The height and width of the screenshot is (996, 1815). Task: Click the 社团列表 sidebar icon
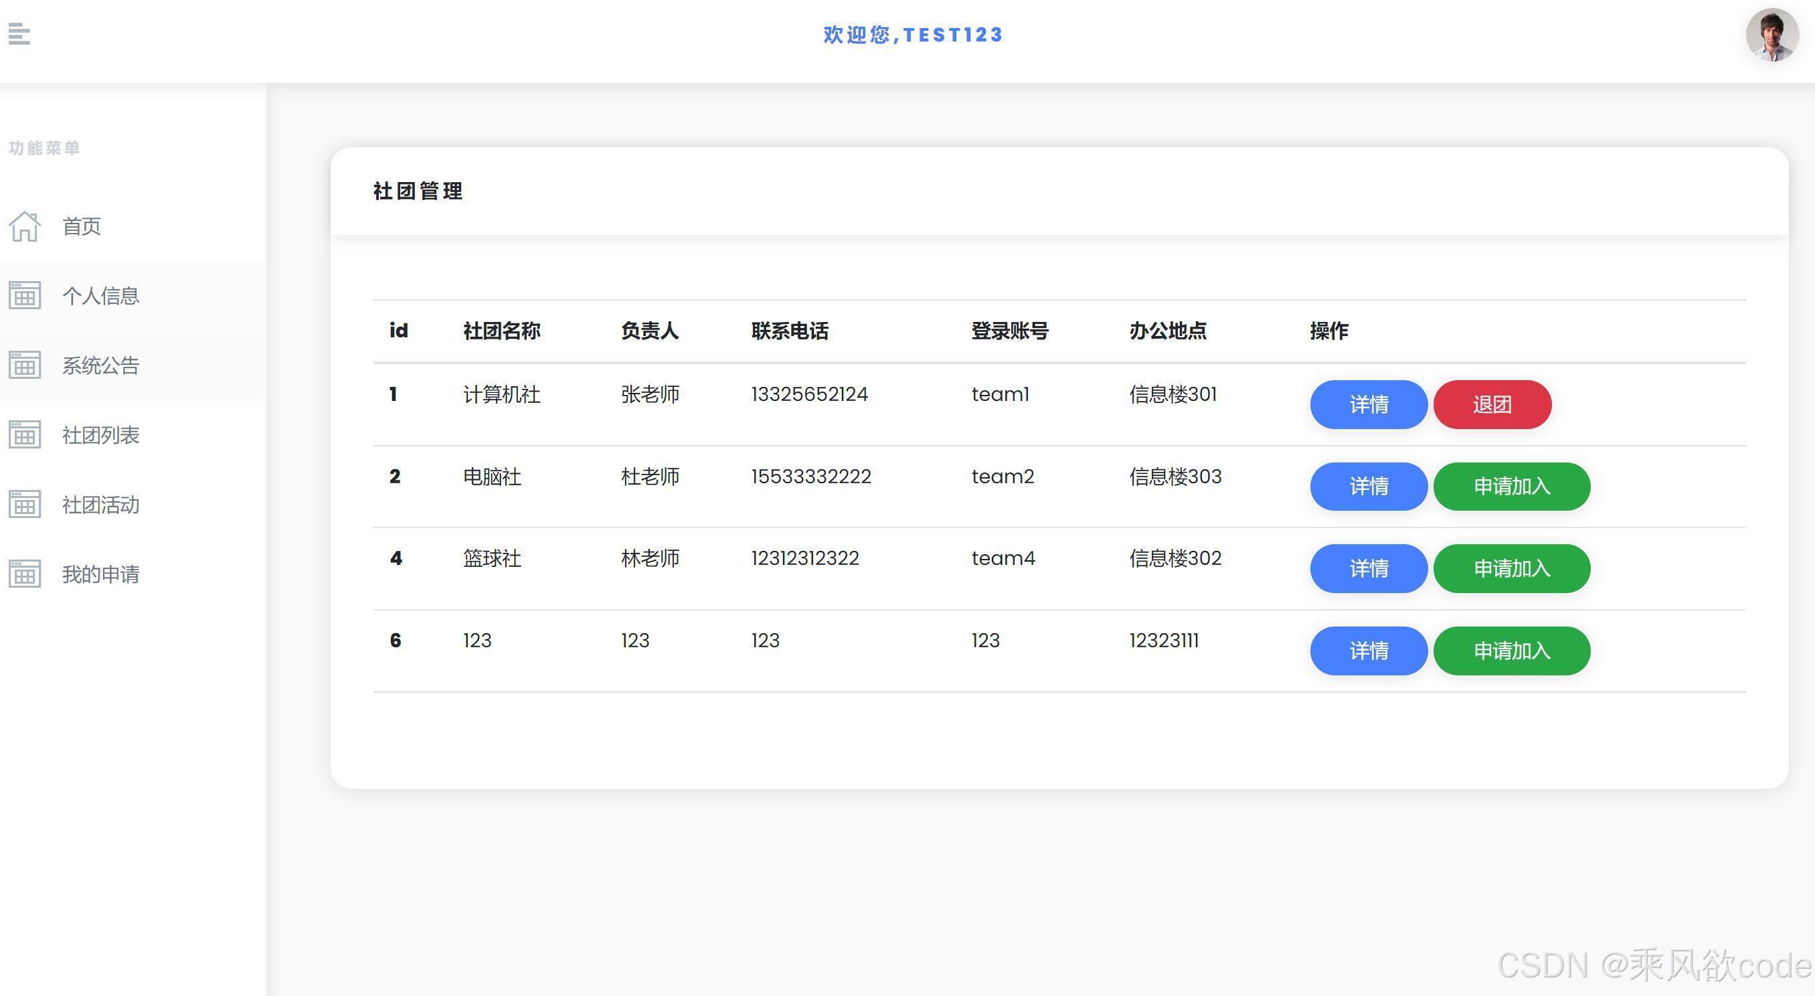pos(24,435)
